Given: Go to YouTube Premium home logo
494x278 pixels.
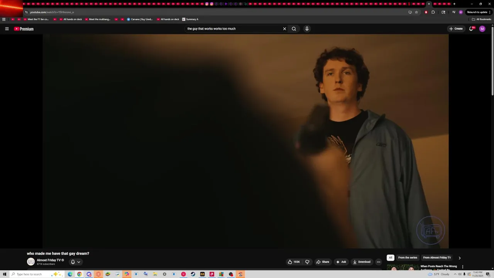Looking at the screenshot, I should pyautogui.click(x=24, y=29).
